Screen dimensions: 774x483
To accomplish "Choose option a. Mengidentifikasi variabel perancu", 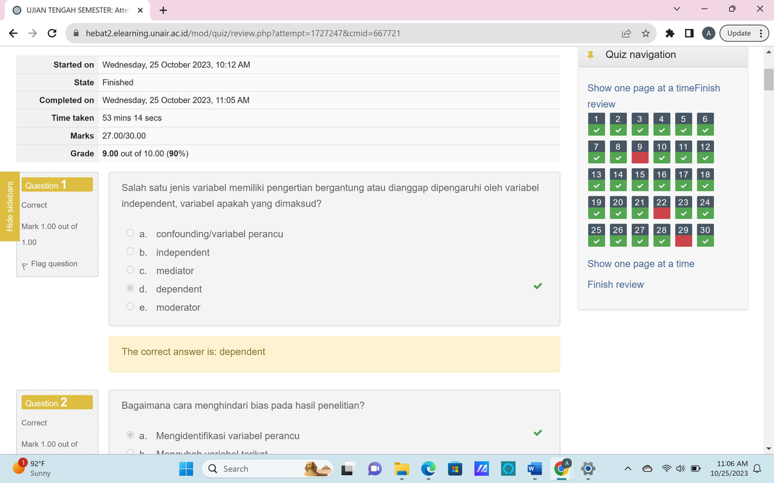I will click(x=130, y=435).
